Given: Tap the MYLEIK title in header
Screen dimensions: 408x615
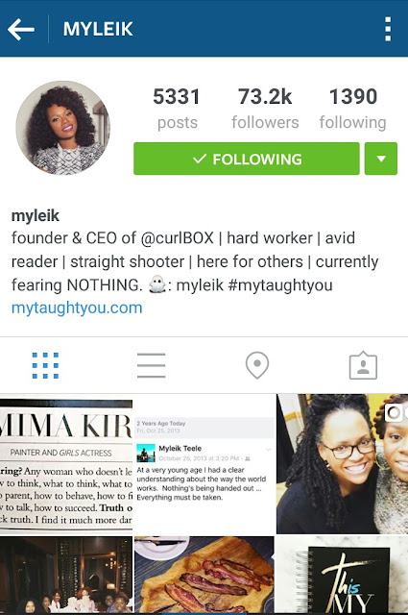Looking at the screenshot, I should (98, 29).
